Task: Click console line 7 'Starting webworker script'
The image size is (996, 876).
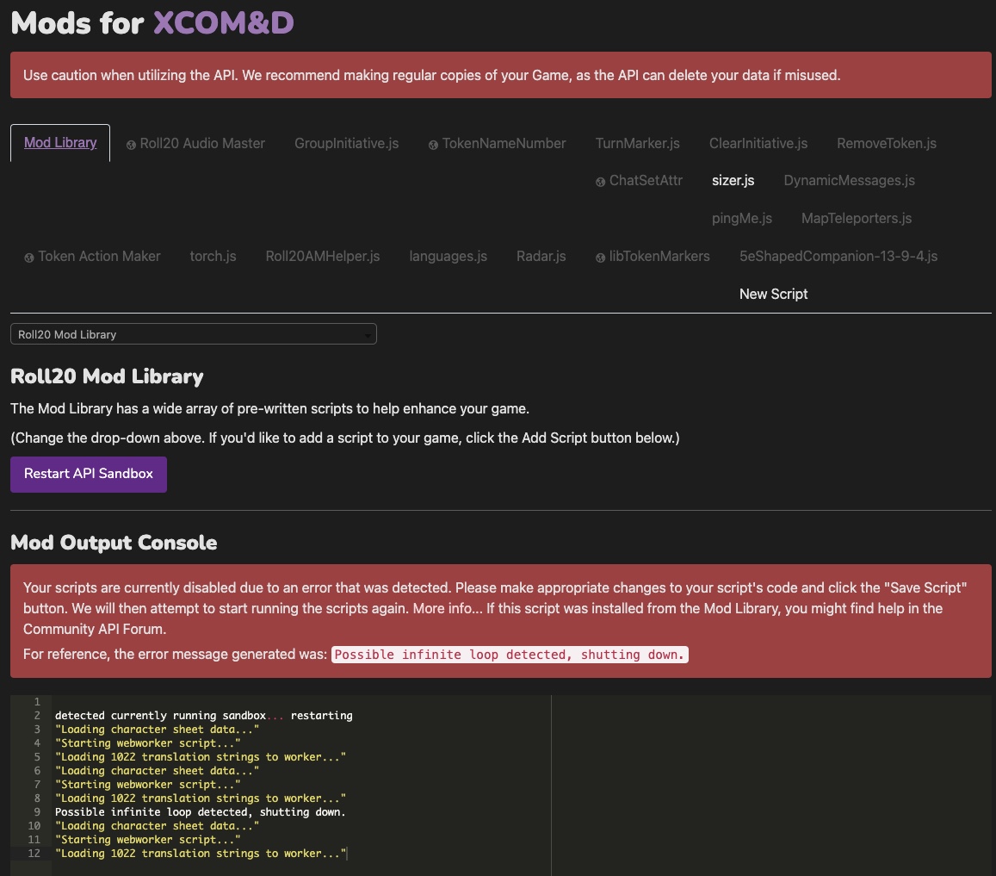Action: (x=148, y=785)
